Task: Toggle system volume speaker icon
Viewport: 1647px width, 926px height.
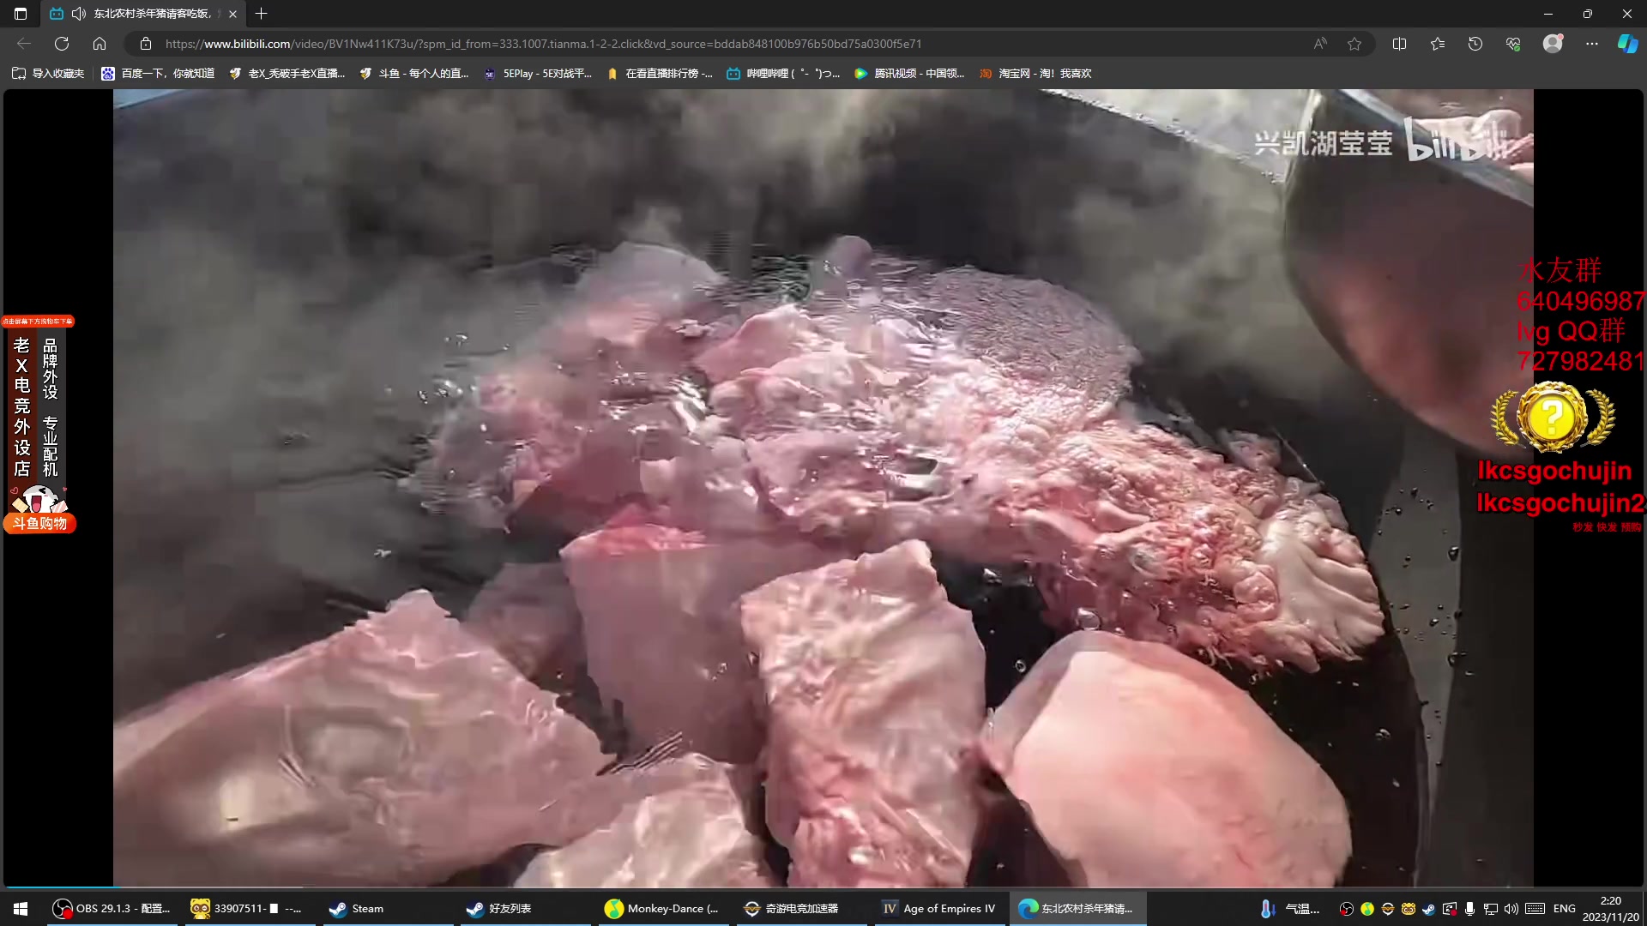Action: [x=1511, y=909]
